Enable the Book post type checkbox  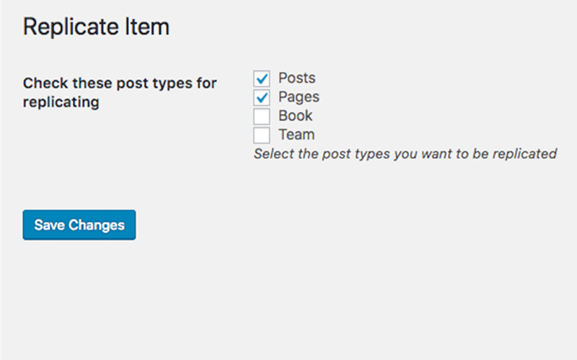[x=262, y=116]
